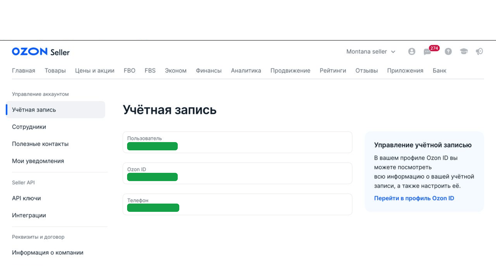496x279 pixels.
Task: Open Мои уведомления in sidebar
Action: point(38,161)
